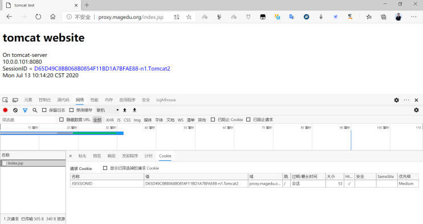The height and width of the screenshot is (224, 423).
Task: Stop recording the network log
Action: (x=5, y=110)
